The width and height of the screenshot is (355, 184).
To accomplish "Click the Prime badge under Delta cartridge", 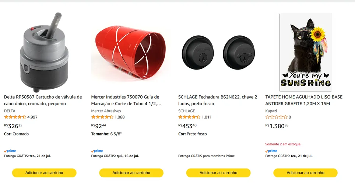I will 10,151.
